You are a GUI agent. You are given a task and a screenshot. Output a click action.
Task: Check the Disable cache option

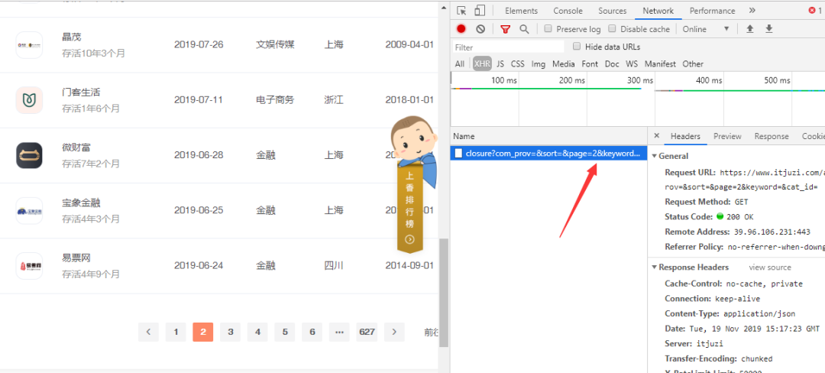coord(613,29)
